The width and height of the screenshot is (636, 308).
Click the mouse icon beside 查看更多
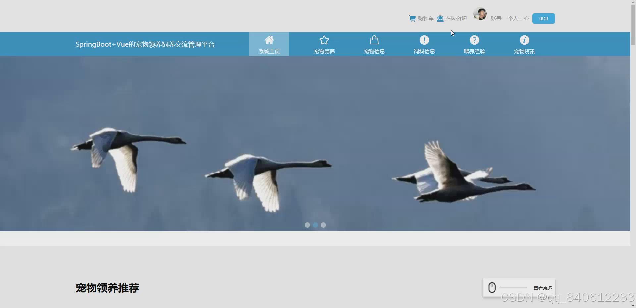coord(492,288)
